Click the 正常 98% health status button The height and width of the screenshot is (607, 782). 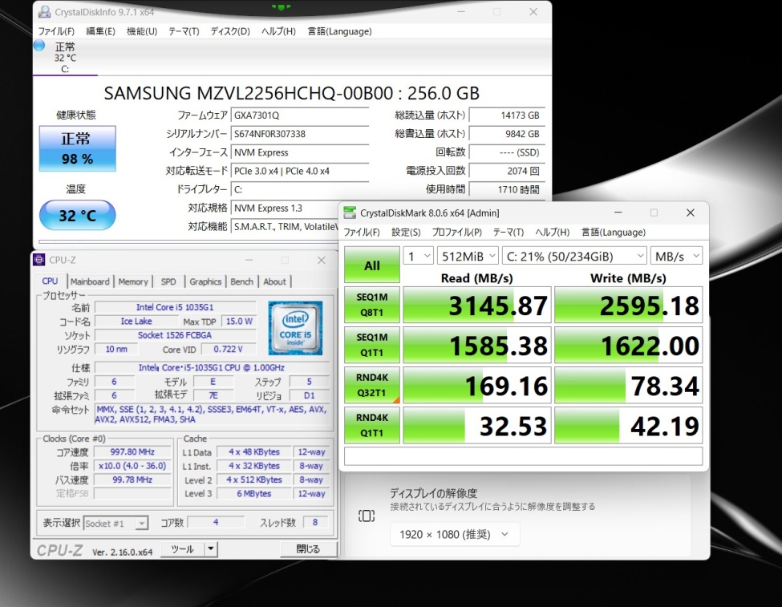[x=77, y=148]
